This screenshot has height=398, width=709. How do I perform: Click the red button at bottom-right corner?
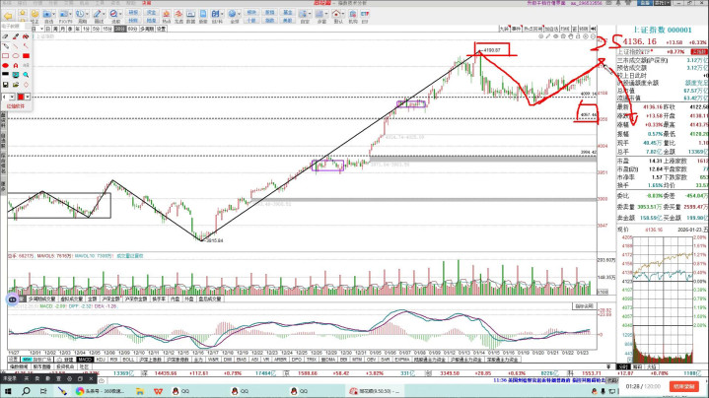(x=683, y=387)
